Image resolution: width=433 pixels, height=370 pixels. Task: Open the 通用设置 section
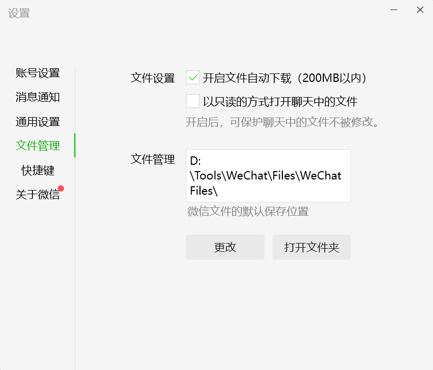(x=38, y=122)
